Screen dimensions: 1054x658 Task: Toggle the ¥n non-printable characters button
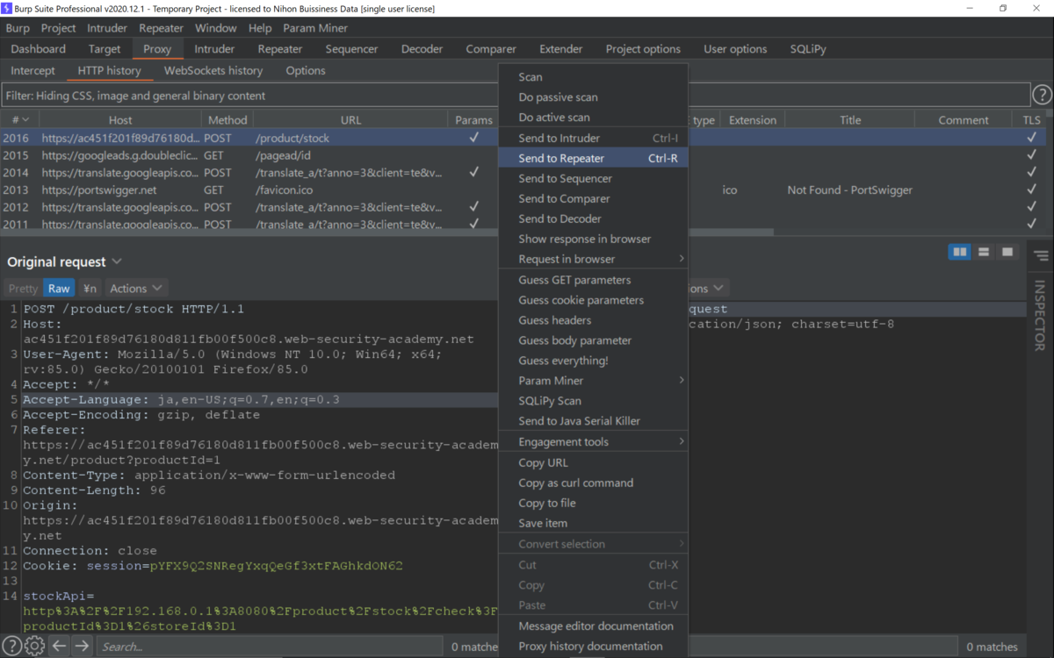(90, 288)
